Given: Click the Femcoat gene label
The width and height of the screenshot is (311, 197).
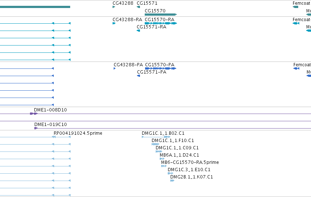Looking at the screenshot, I should (x=301, y=3).
